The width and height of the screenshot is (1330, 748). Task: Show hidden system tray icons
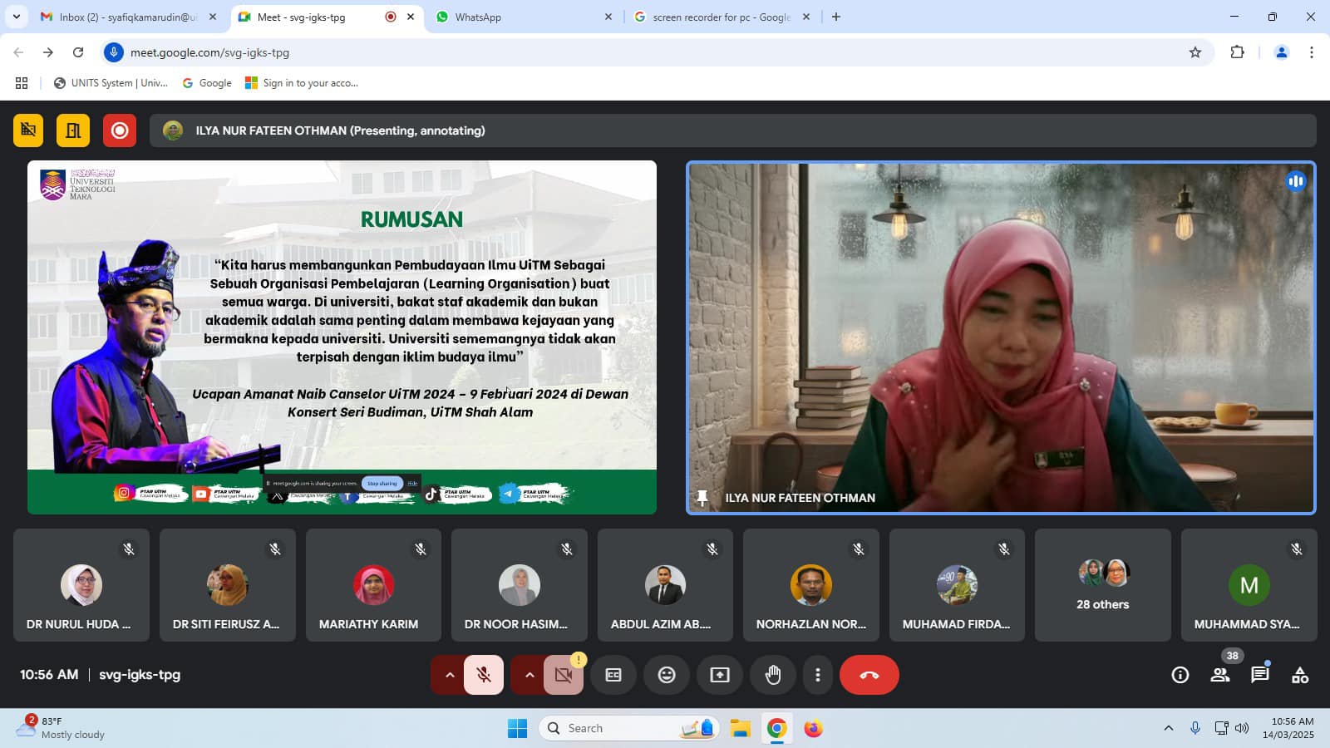click(x=1168, y=729)
